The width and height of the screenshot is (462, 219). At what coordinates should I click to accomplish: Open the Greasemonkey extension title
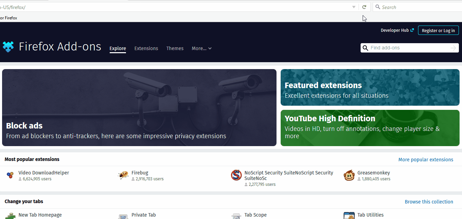point(374,173)
